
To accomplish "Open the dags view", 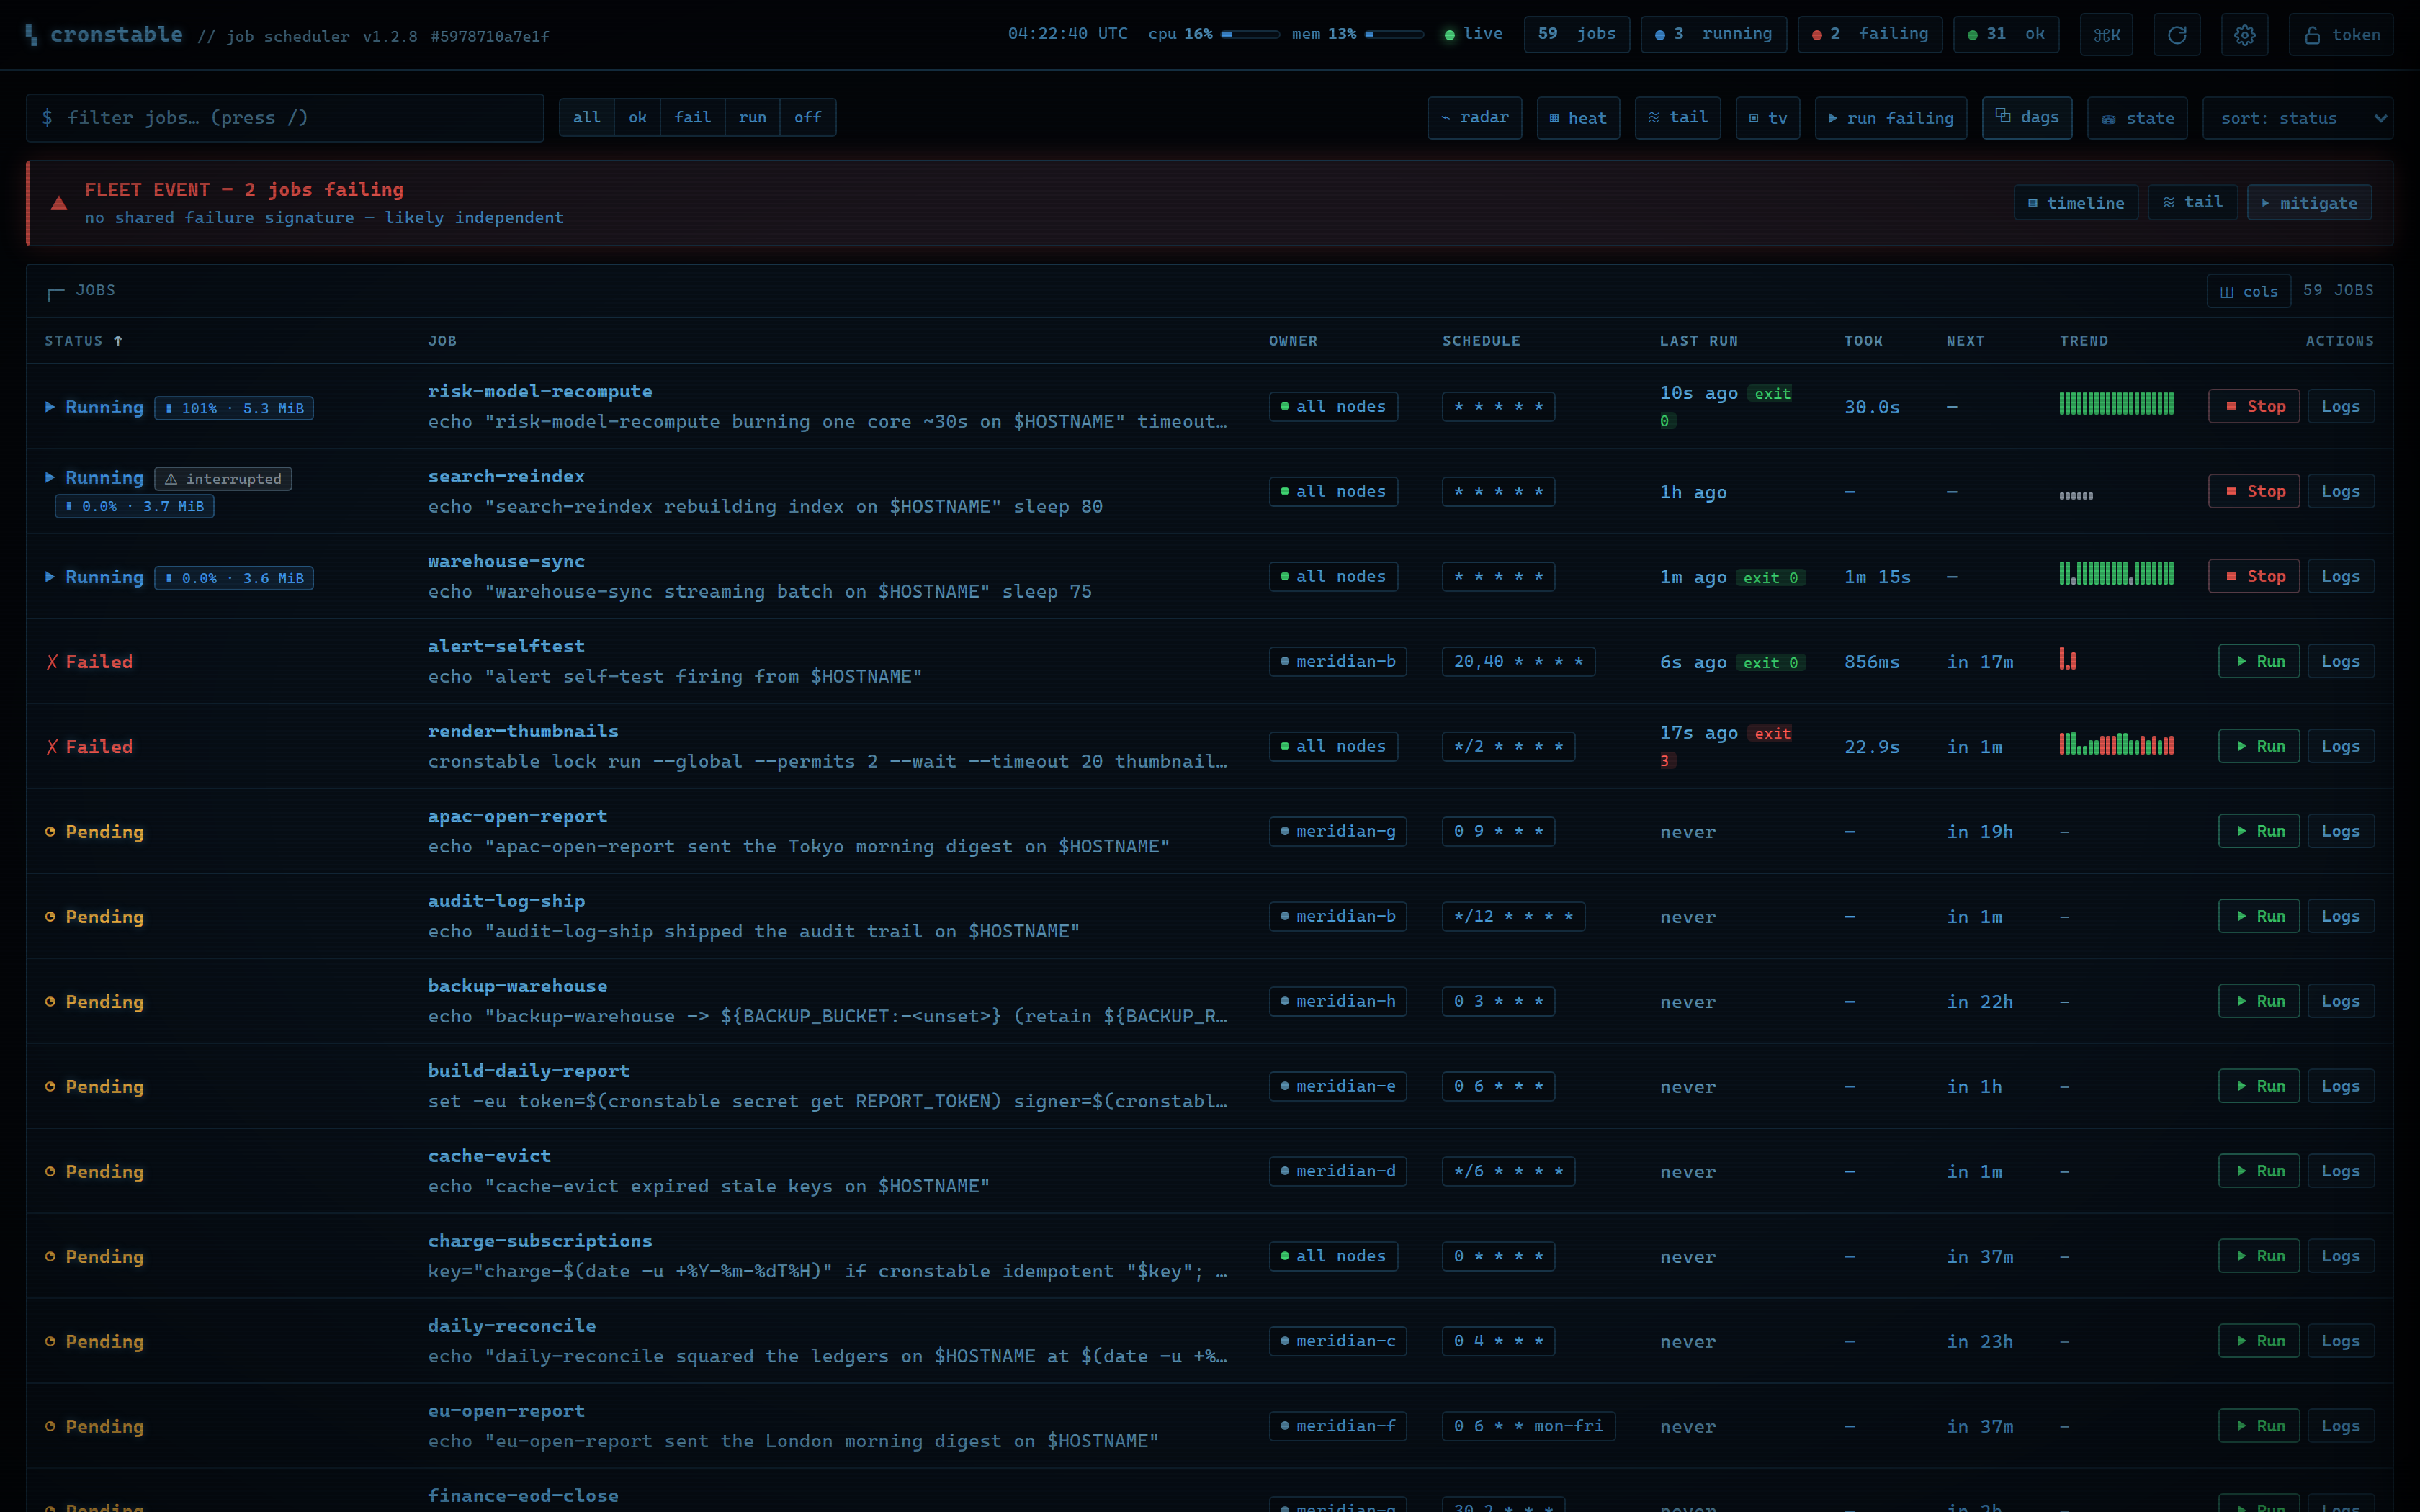I will (x=2027, y=118).
